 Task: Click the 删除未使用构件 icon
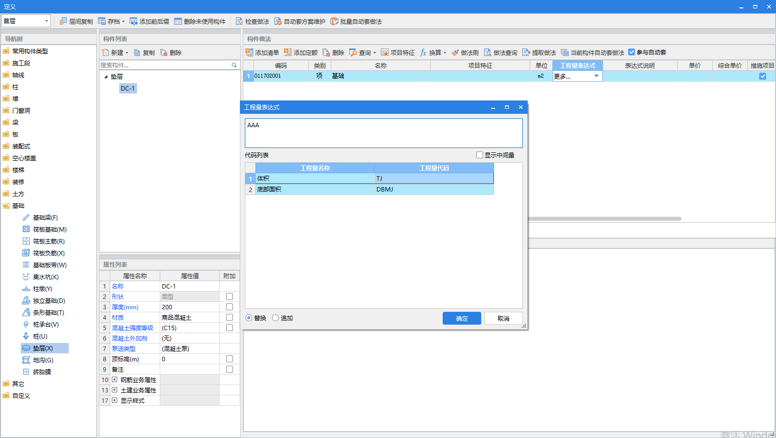178,21
